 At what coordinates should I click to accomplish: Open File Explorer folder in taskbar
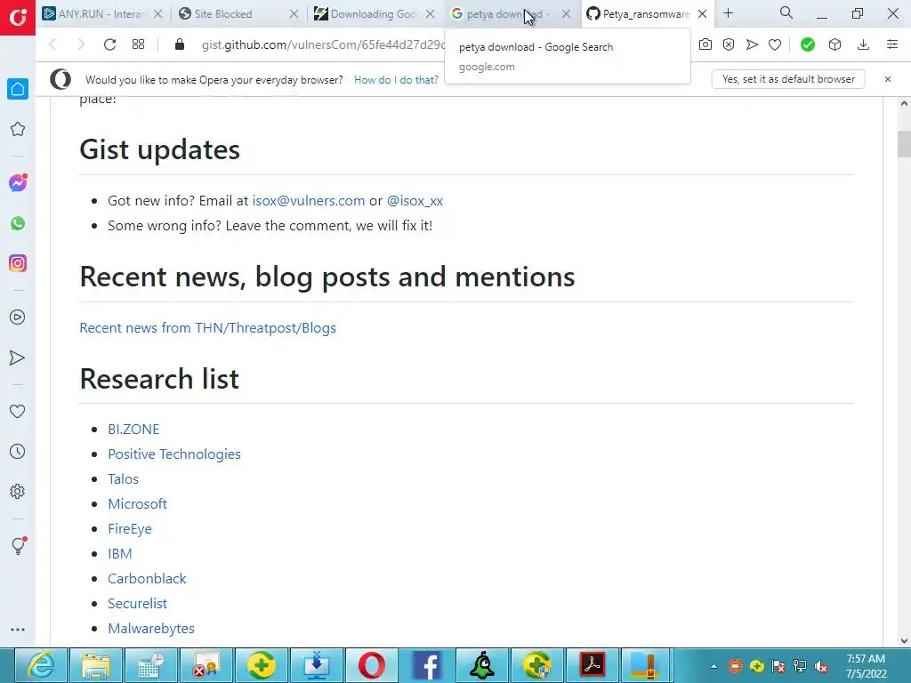(96, 665)
